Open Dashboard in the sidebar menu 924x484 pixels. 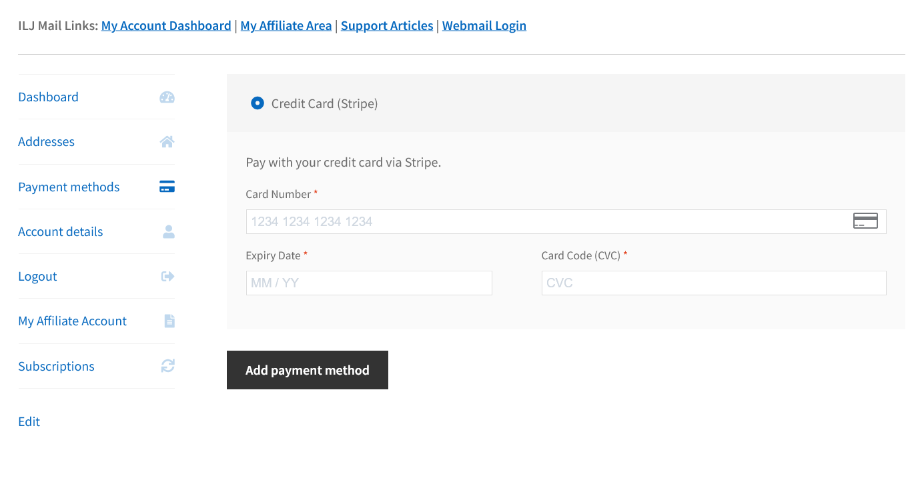[x=48, y=97]
